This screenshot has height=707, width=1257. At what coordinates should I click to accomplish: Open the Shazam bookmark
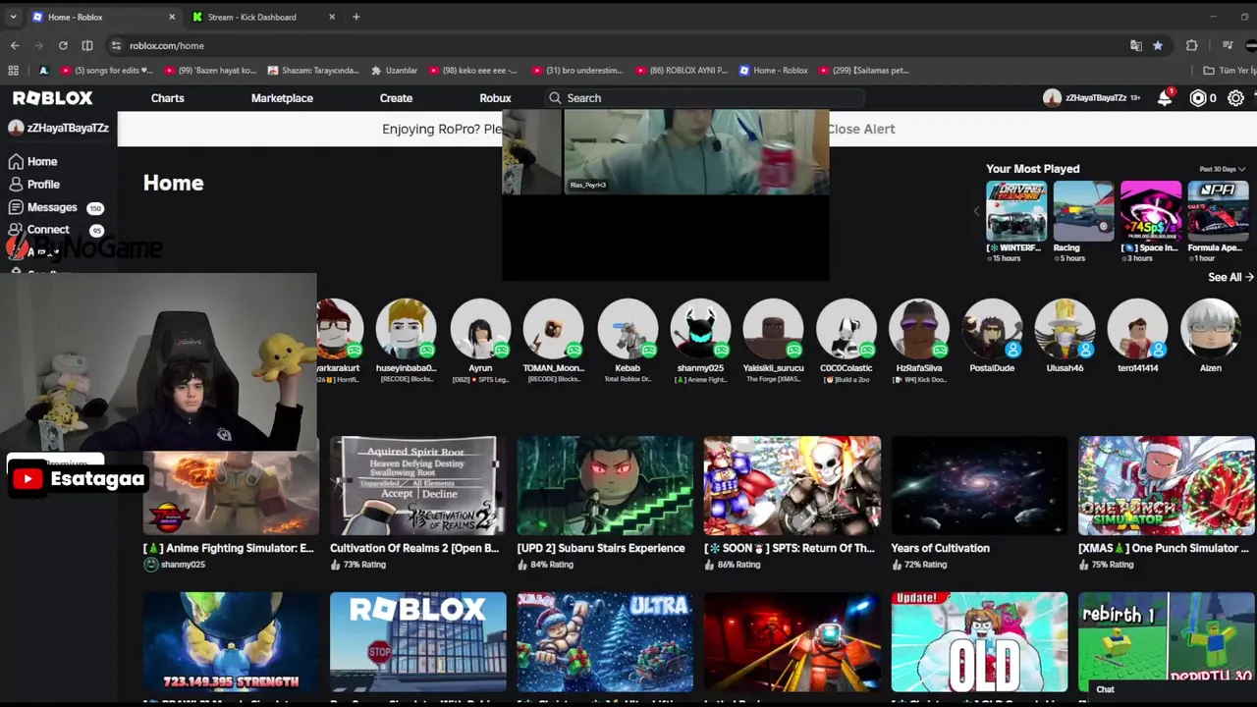[x=313, y=71]
